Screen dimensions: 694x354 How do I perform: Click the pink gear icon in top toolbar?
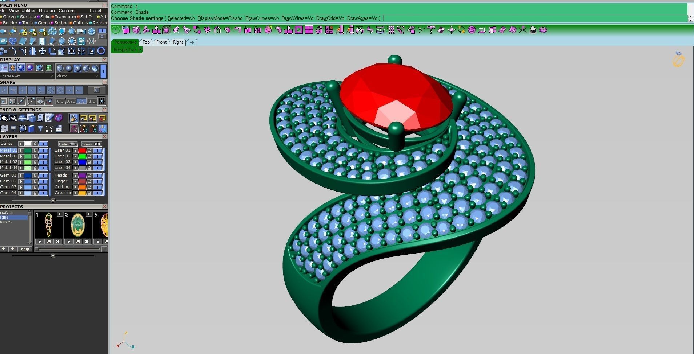[543, 30]
